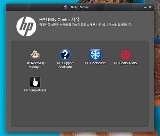Open HP SimplePass fingerprint hand icon
160x136 pixels.
click(35, 82)
